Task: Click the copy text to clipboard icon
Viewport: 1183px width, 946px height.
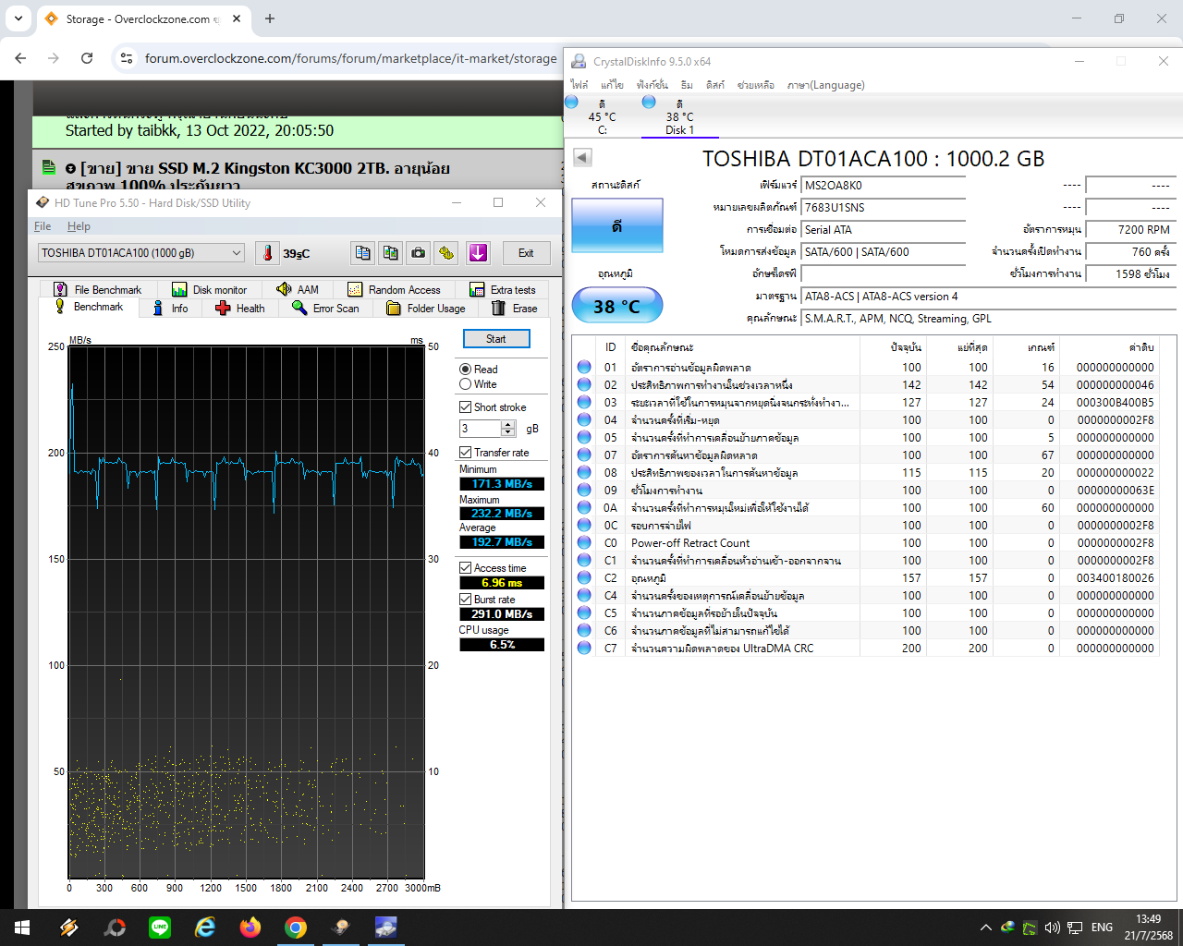Action: click(363, 253)
